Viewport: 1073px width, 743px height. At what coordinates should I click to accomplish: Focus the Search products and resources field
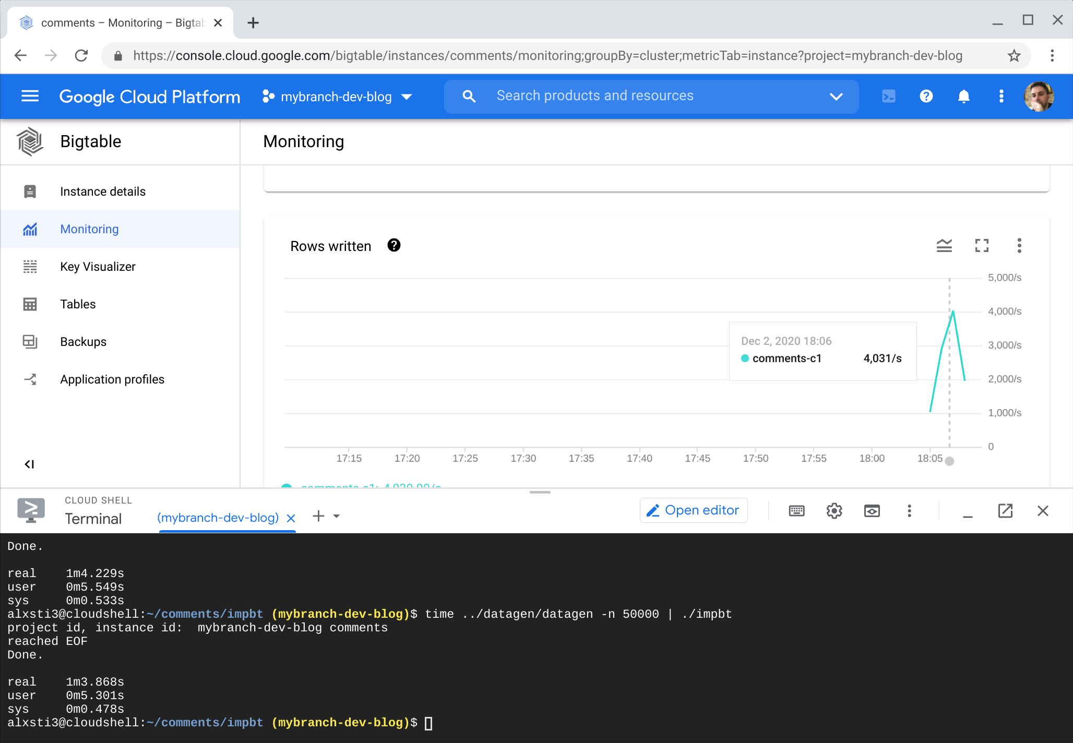coord(651,96)
